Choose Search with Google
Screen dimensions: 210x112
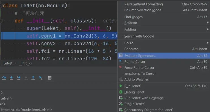164,36
